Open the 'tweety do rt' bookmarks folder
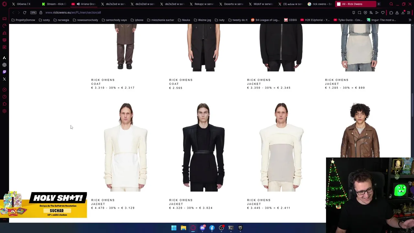Viewport: 414px width, 233px height. tap(238, 20)
